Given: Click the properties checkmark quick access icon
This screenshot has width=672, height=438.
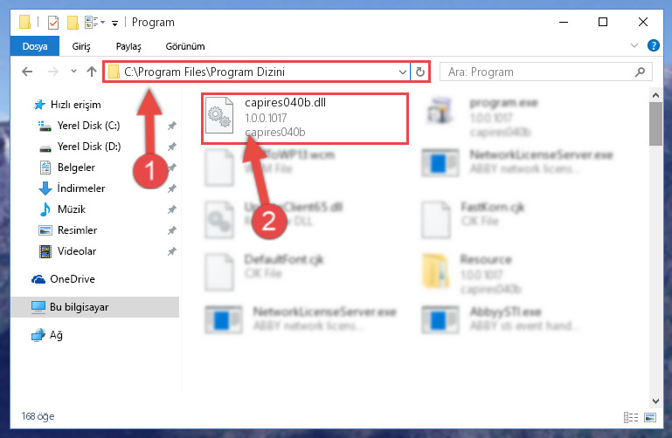Looking at the screenshot, I should 53,22.
